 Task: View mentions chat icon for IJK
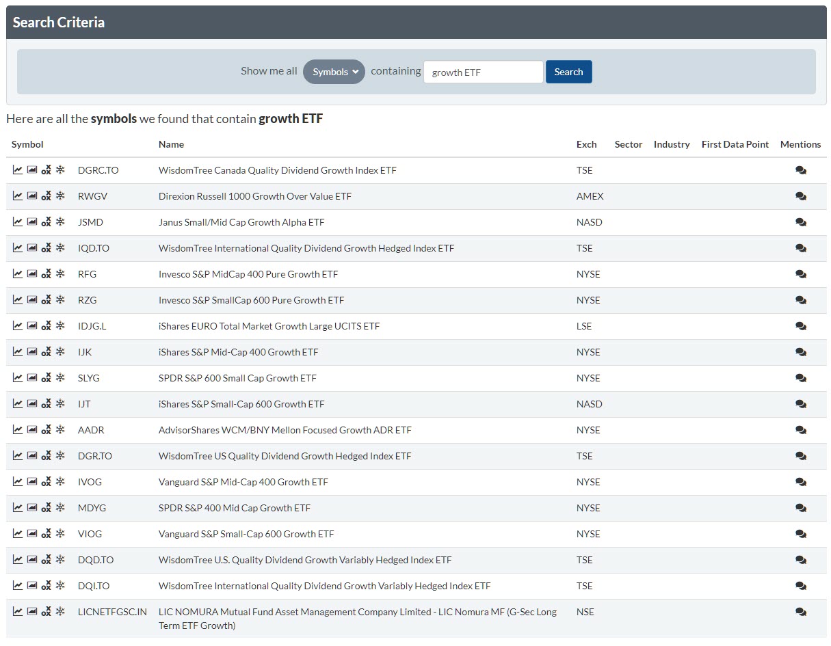pyautogui.click(x=801, y=352)
